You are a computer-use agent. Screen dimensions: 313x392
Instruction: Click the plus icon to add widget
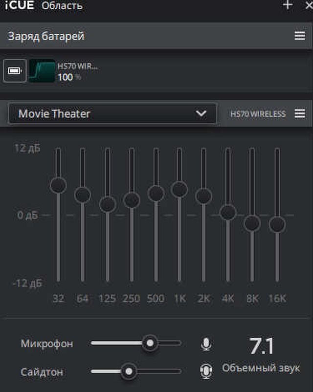[288, 5]
